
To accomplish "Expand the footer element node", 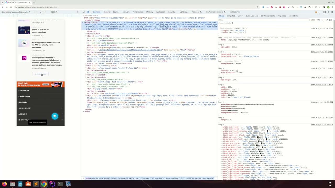I will point(86,63).
